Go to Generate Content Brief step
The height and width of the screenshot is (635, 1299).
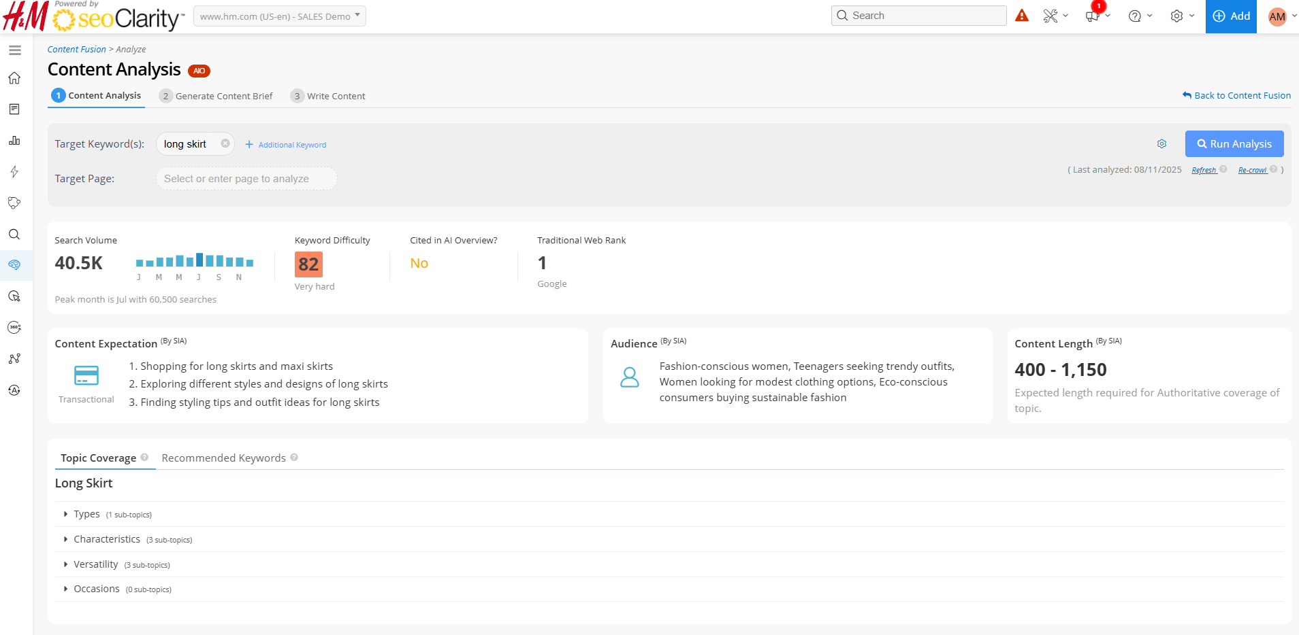[223, 96]
